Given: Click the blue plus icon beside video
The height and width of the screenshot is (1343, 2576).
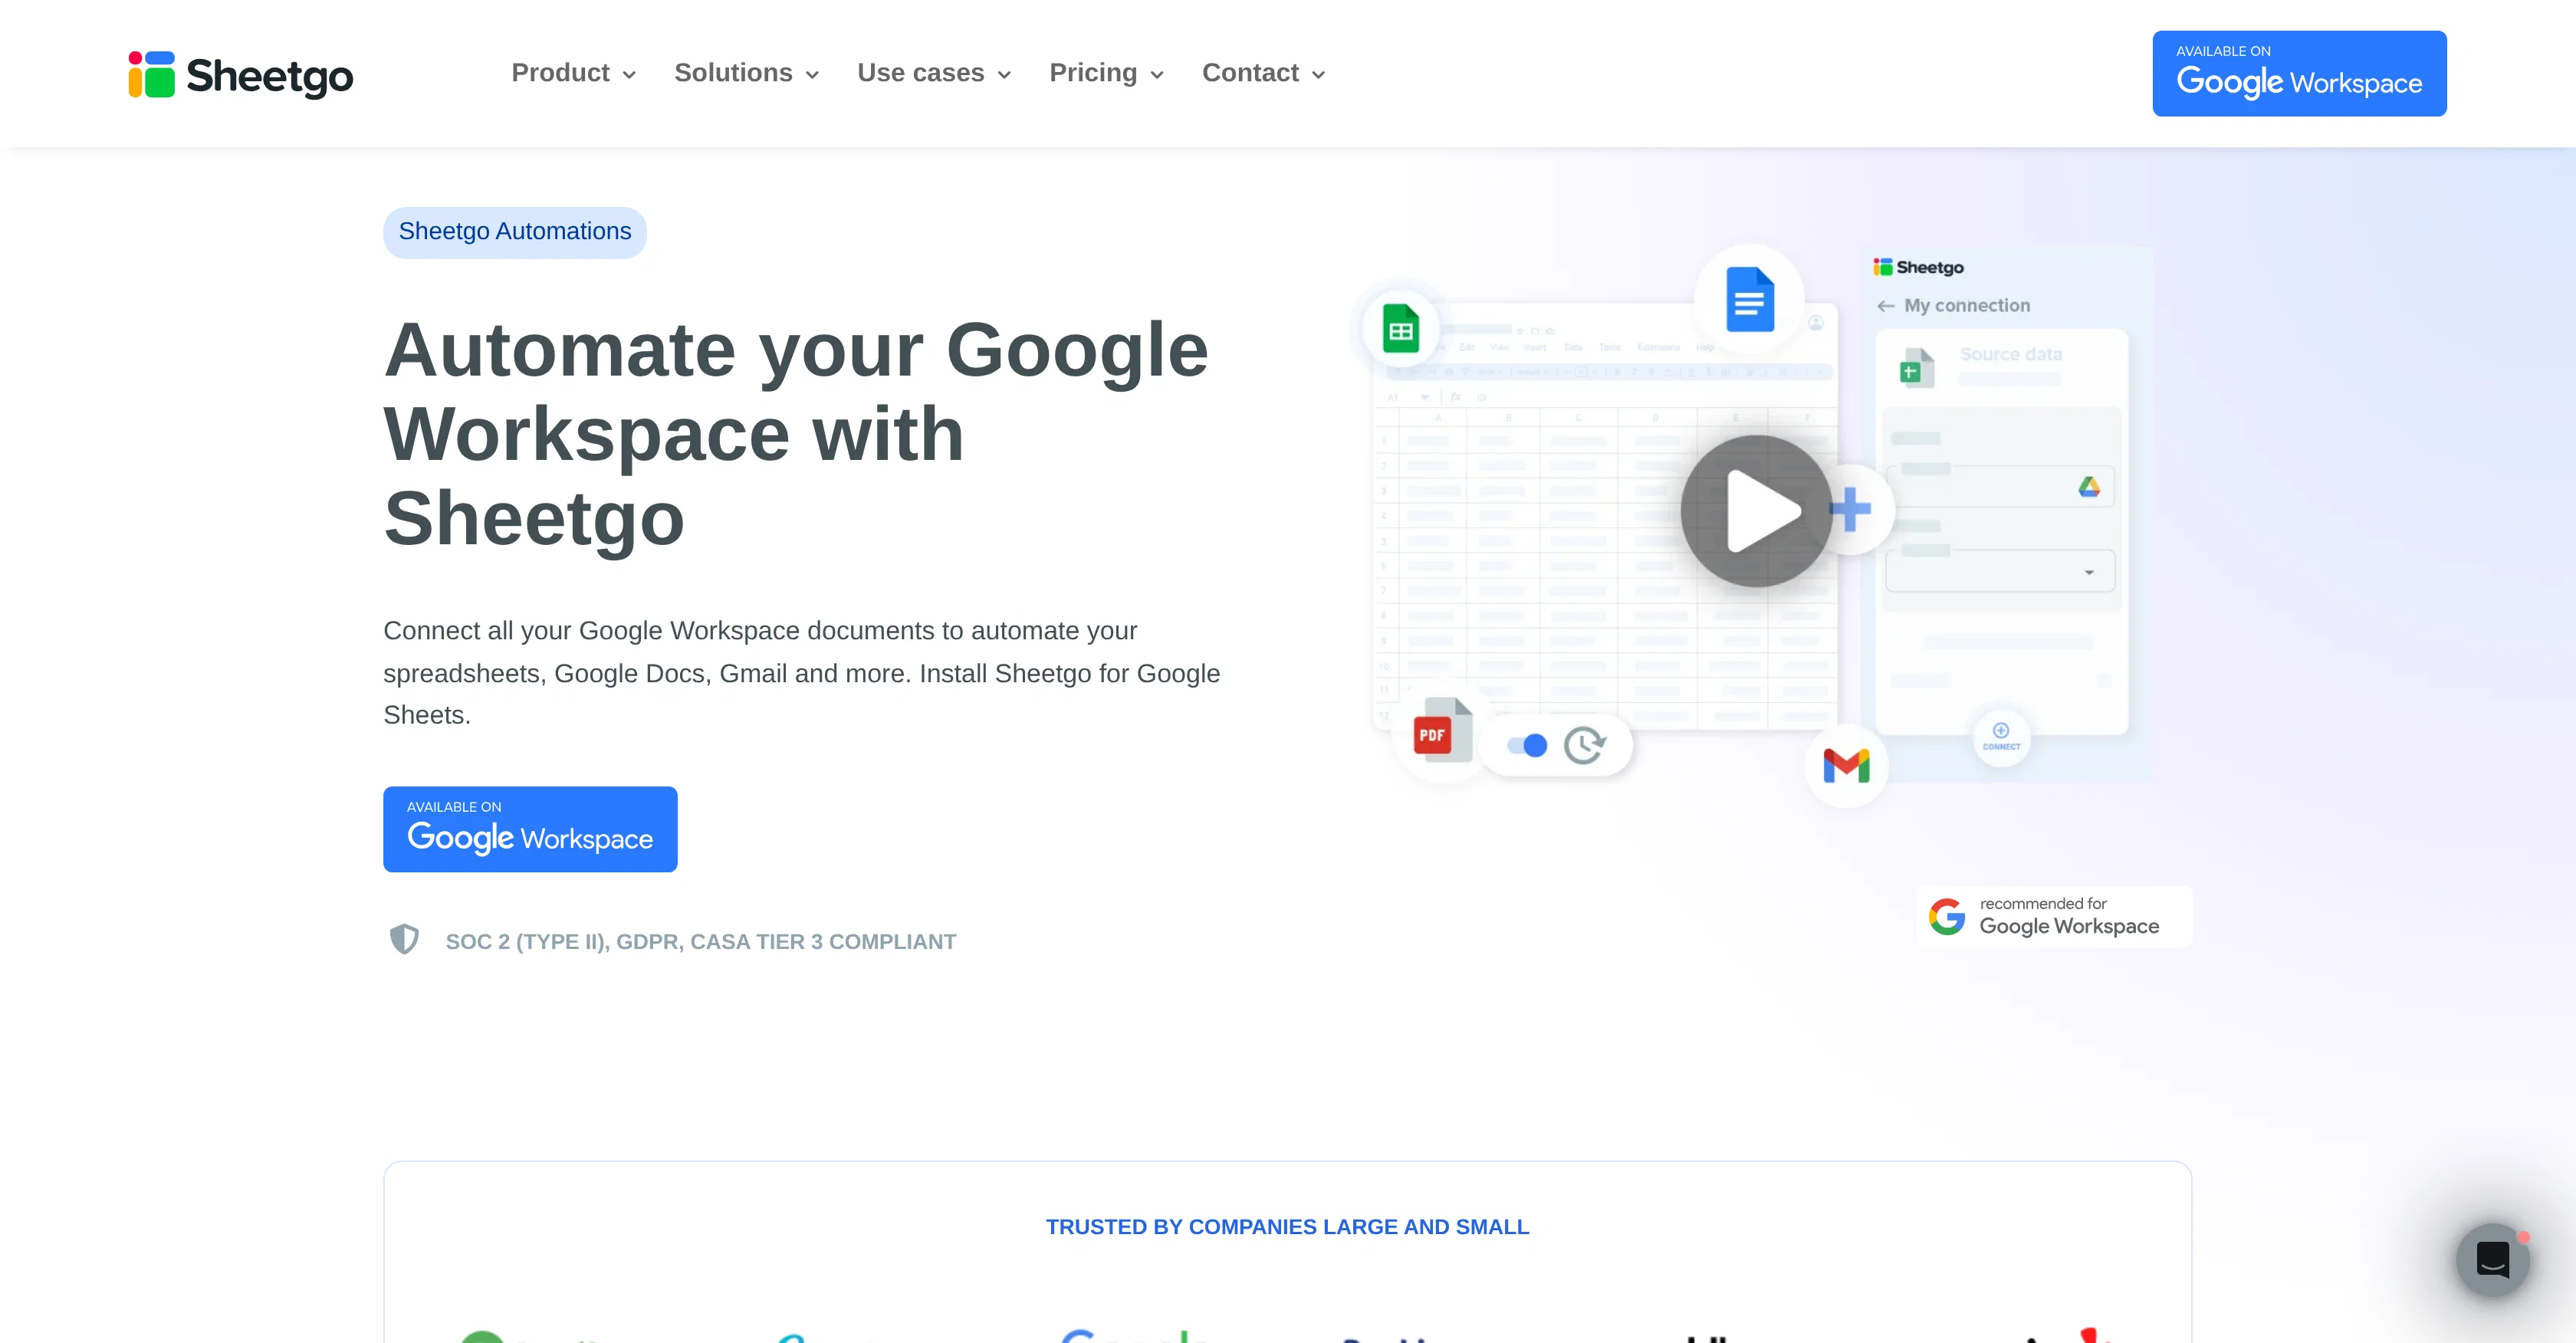Looking at the screenshot, I should tap(1851, 510).
